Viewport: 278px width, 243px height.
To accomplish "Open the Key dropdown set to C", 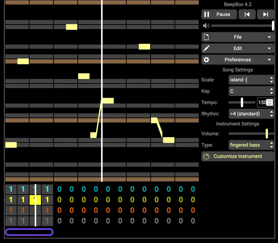I will tap(251, 91).
